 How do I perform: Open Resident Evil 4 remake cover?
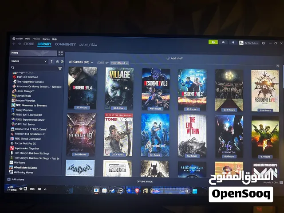83,88
